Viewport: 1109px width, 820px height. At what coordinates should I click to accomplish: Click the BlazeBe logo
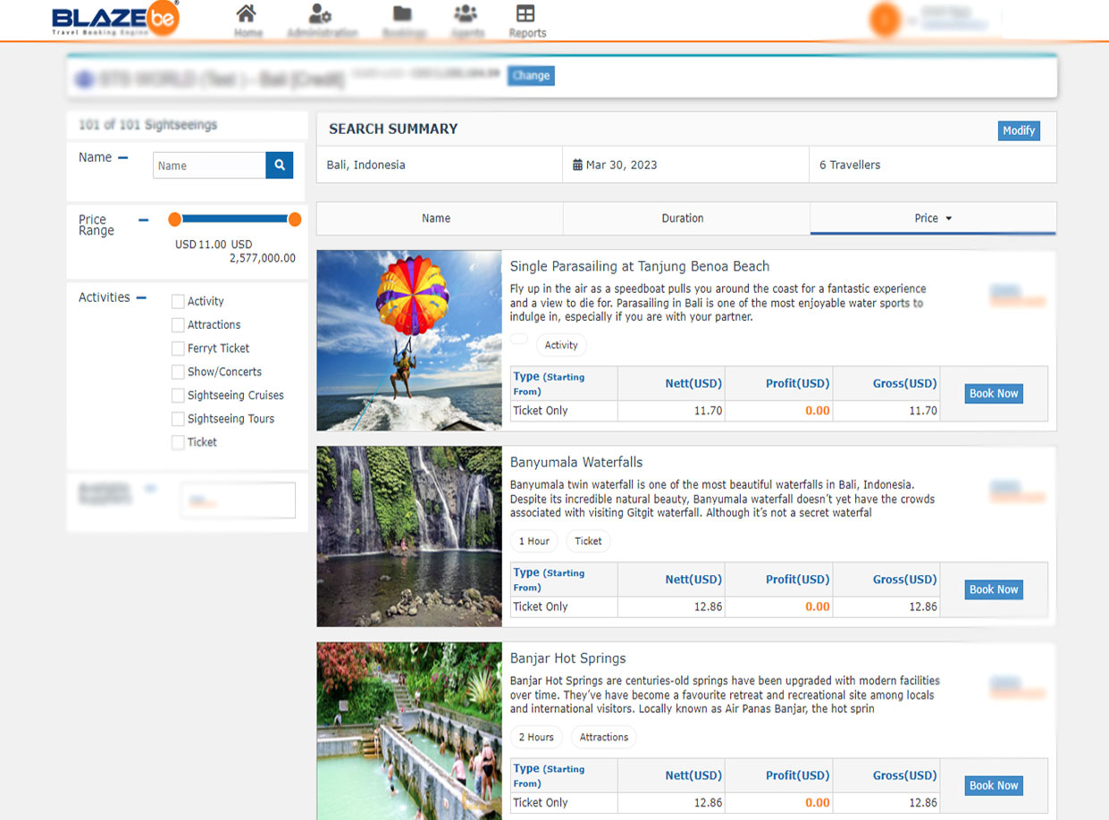[115, 20]
